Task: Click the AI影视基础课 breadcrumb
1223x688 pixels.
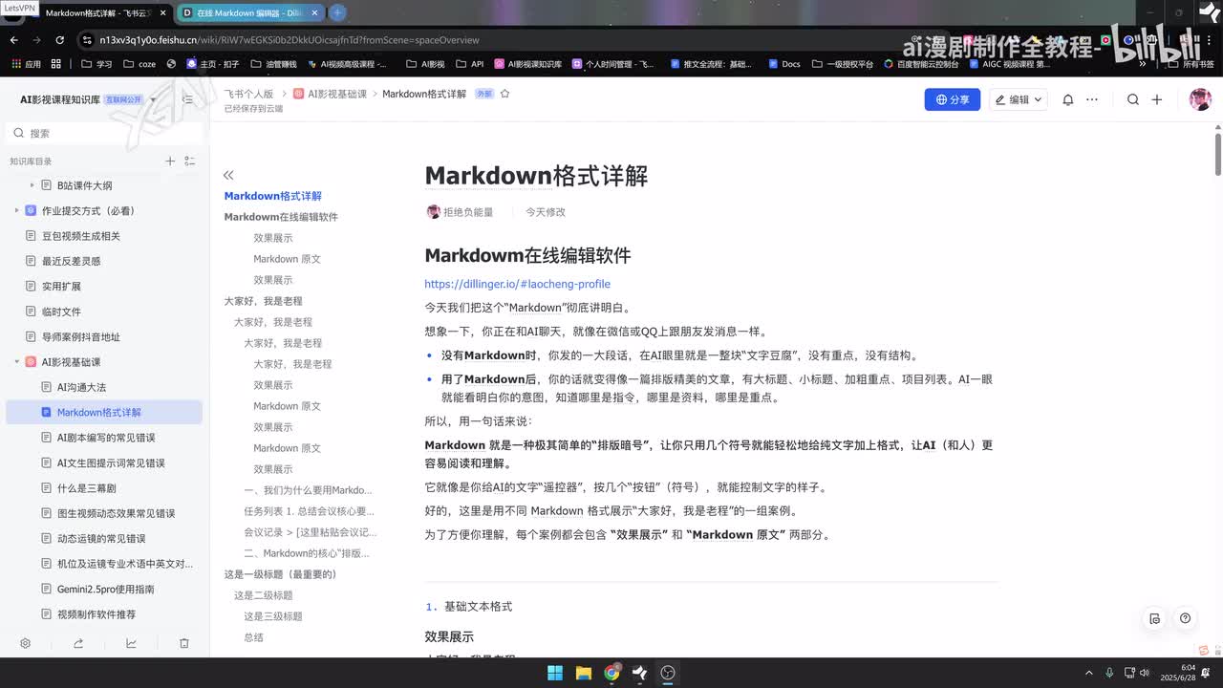Action: coord(331,94)
